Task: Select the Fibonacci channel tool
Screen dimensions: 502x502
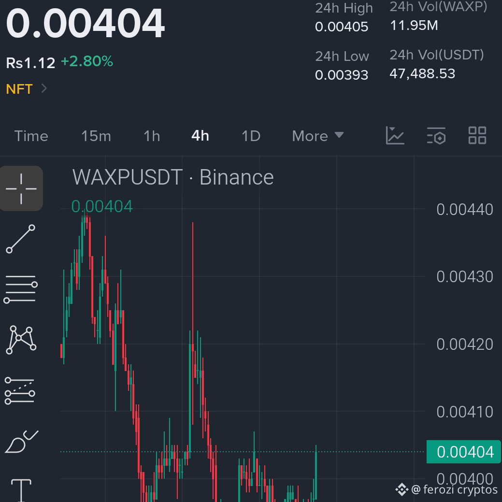Action: (x=20, y=390)
